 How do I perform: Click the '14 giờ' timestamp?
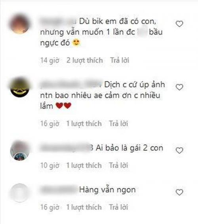pyautogui.click(x=49, y=60)
